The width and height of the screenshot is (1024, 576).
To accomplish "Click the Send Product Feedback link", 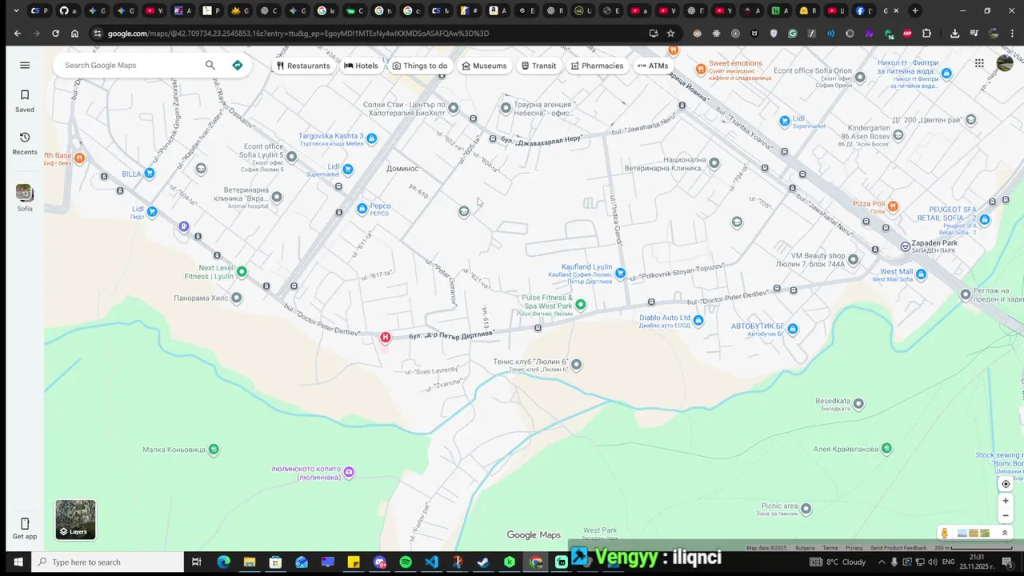I will (899, 548).
